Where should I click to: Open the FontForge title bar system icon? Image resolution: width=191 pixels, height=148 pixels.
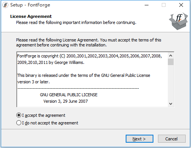coord(5,5)
